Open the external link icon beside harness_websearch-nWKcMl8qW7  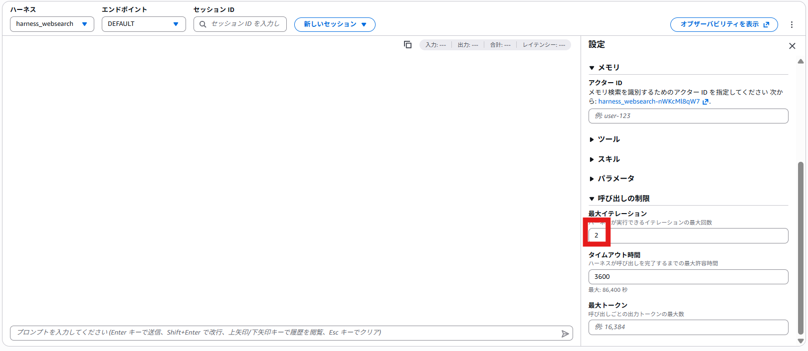coord(705,102)
